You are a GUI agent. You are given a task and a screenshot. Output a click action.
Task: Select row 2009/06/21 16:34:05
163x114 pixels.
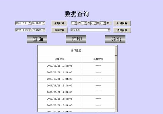[76, 105]
